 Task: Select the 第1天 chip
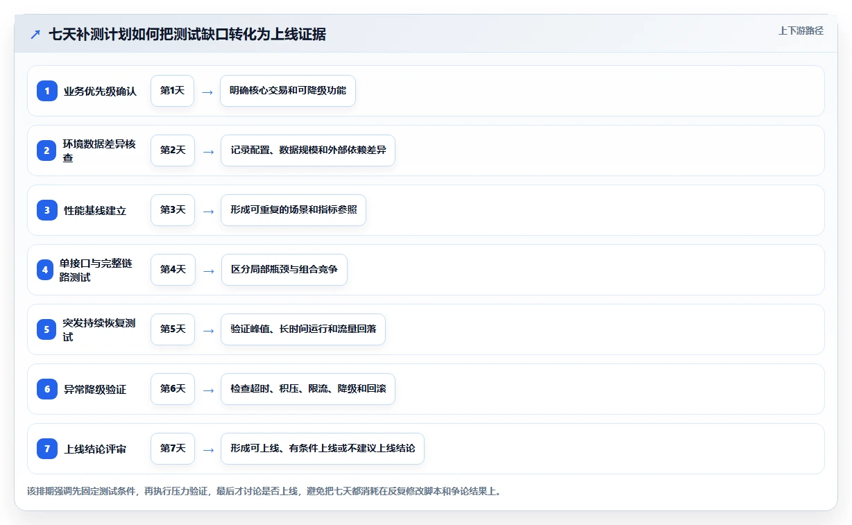[x=173, y=91]
